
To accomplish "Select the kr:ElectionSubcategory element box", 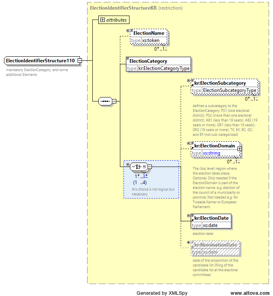I will point(225,87).
